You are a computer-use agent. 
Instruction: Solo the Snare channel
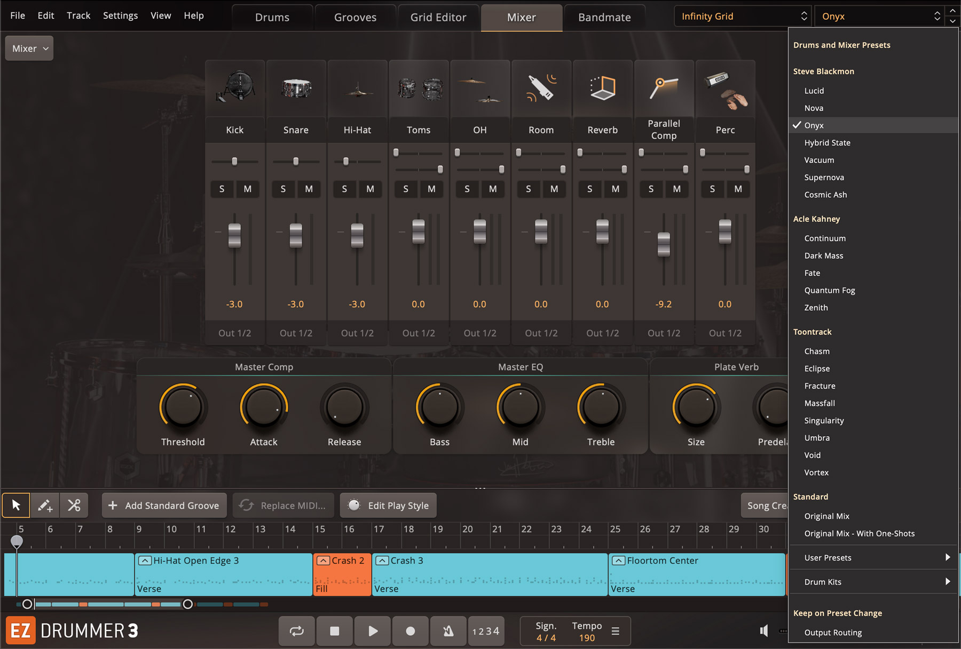tap(283, 189)
